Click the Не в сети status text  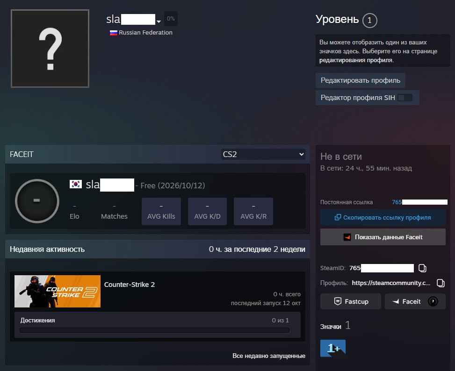(x=341, y=157)
